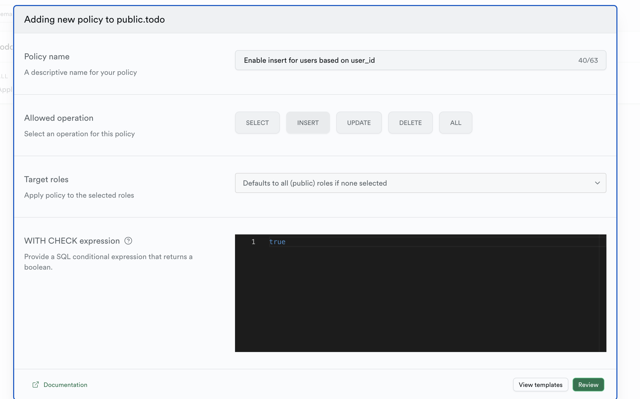
Task: Click the WITH CHECK help question-mark icon
Action: click(128, 241)
